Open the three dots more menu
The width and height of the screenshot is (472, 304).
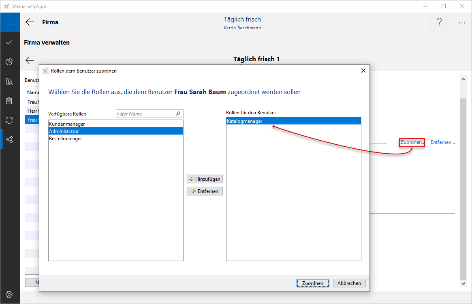pyautogui.click(x=462, y=23)
